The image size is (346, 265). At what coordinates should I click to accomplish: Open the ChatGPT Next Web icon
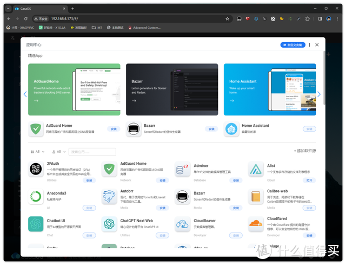109,224
